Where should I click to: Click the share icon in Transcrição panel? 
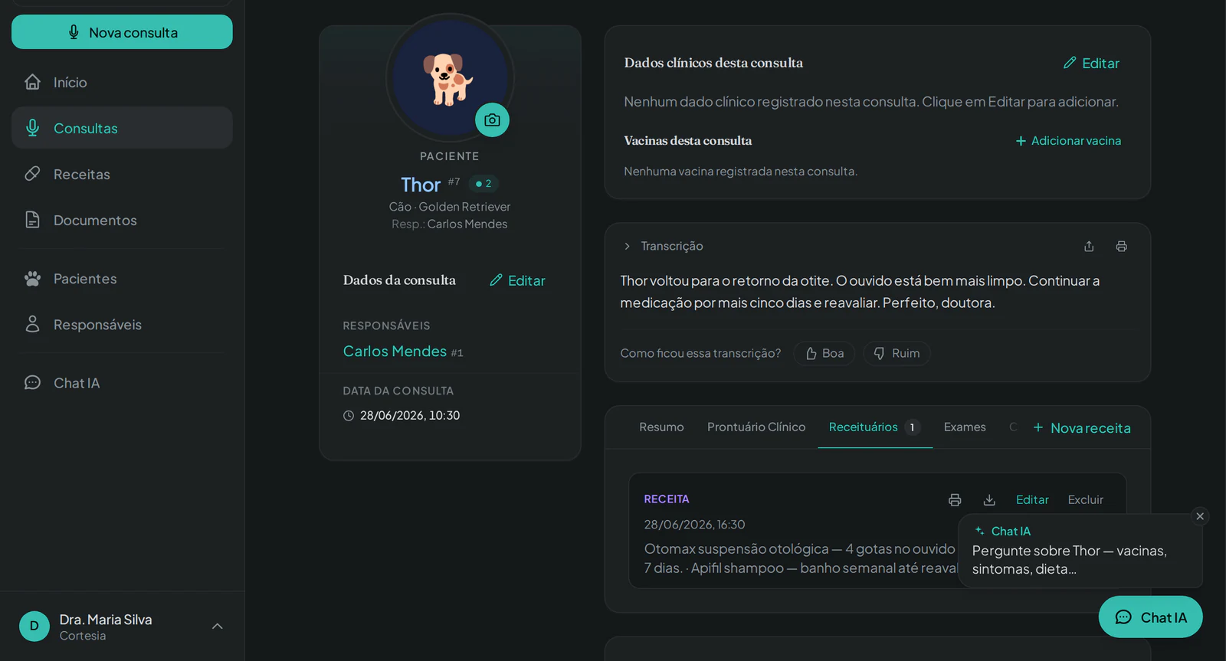click(x=1089, y=246)
